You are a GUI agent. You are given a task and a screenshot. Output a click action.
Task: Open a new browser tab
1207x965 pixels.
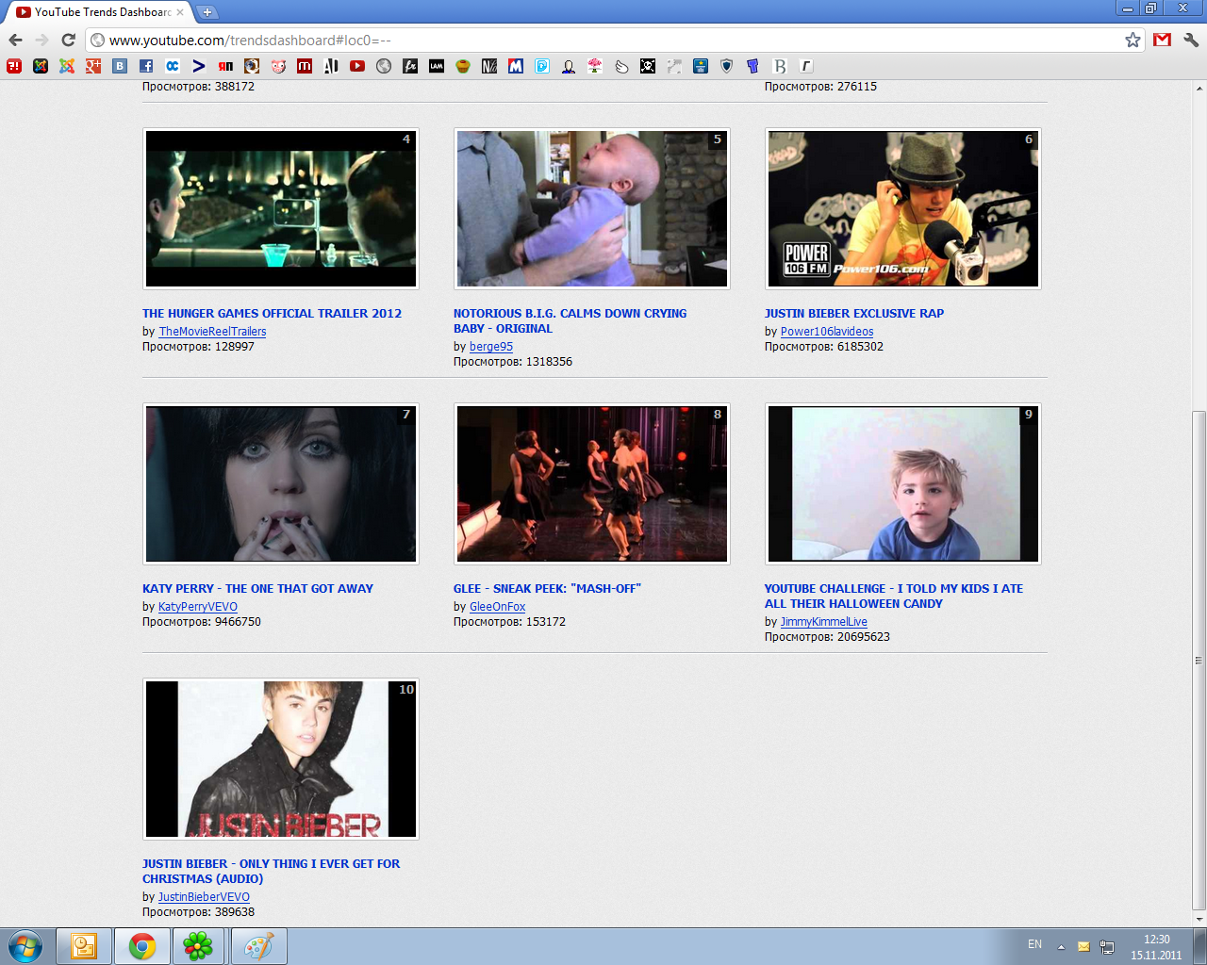tap(207, 12)
